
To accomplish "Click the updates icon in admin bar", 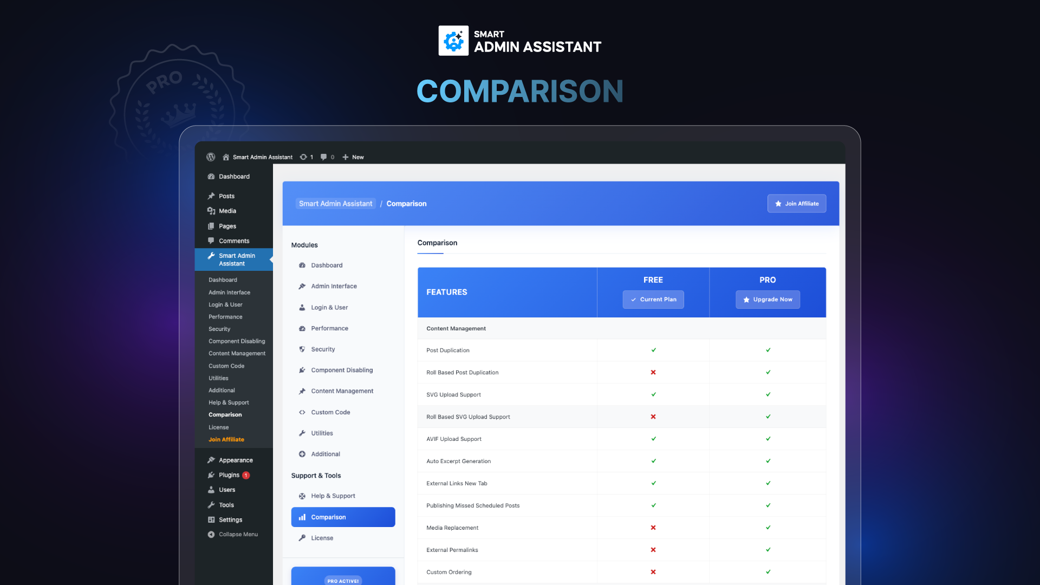I will tap(303, 157).
